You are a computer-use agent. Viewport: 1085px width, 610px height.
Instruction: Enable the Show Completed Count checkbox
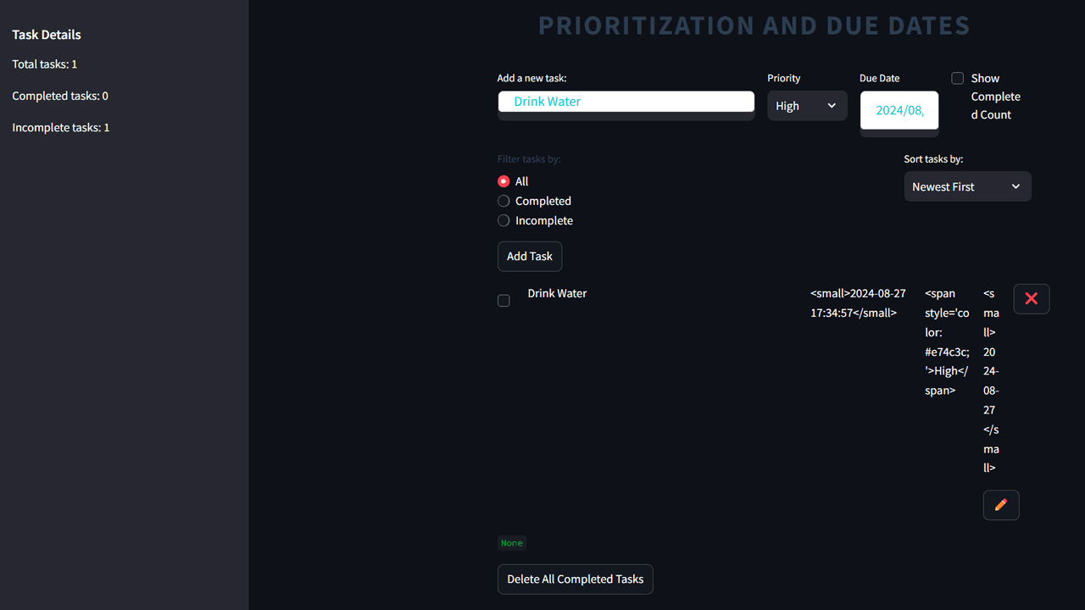(x=958, y=79)
